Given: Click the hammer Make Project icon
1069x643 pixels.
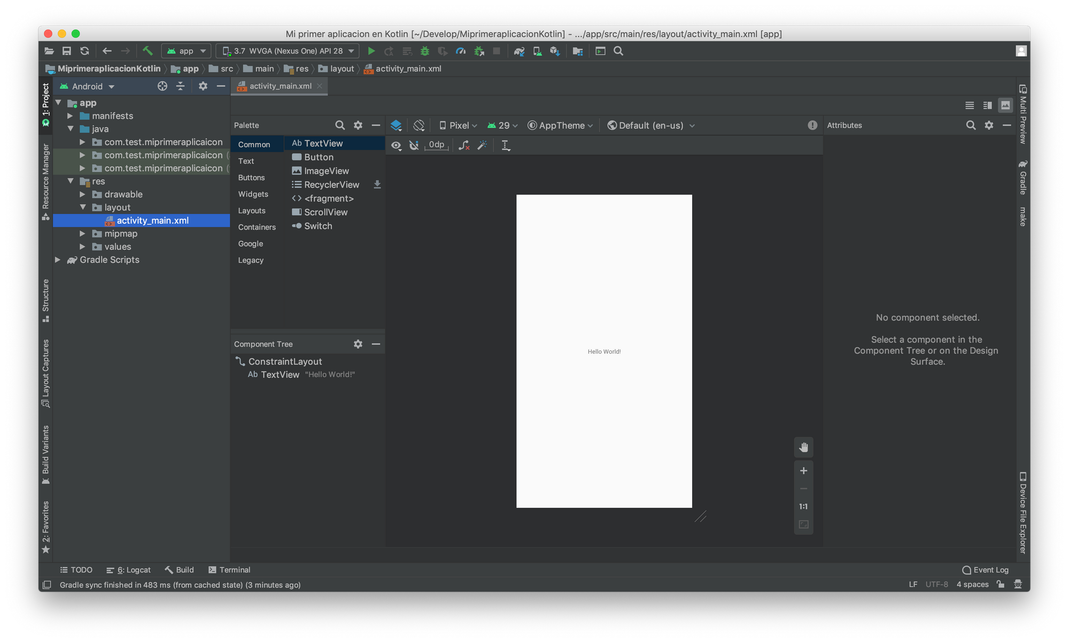Looking at the screenshot, I should tap(148, 51).
